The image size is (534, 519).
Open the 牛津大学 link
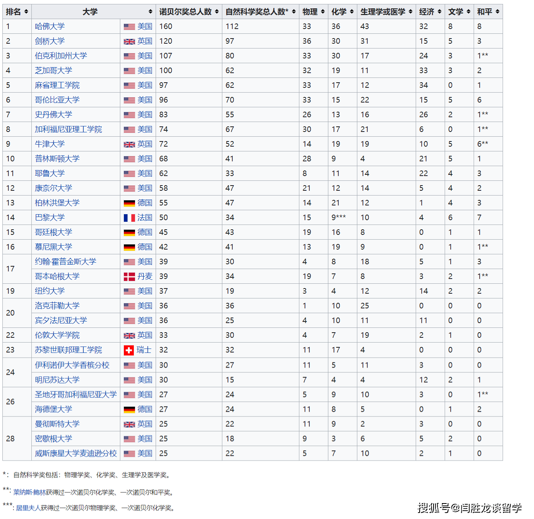(50, 144)
